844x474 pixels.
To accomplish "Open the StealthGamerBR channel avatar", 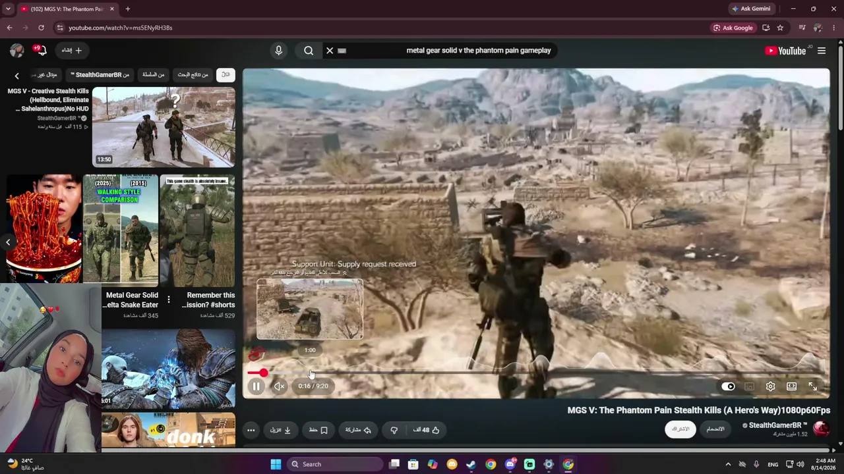I will coord(821,429).
